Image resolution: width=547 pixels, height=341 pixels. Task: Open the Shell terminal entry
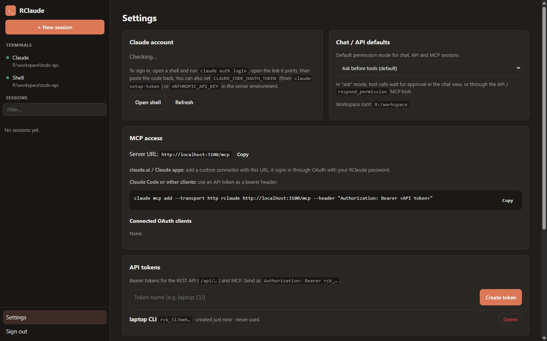click(55, 81)
